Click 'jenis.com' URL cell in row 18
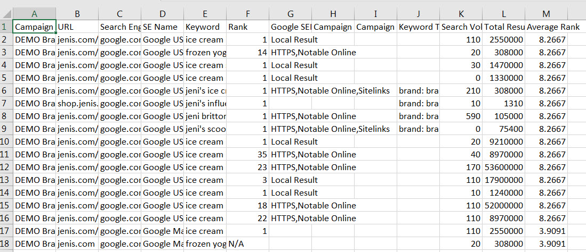The height and width of the screenshot is (252, 586). click(77, 243)
